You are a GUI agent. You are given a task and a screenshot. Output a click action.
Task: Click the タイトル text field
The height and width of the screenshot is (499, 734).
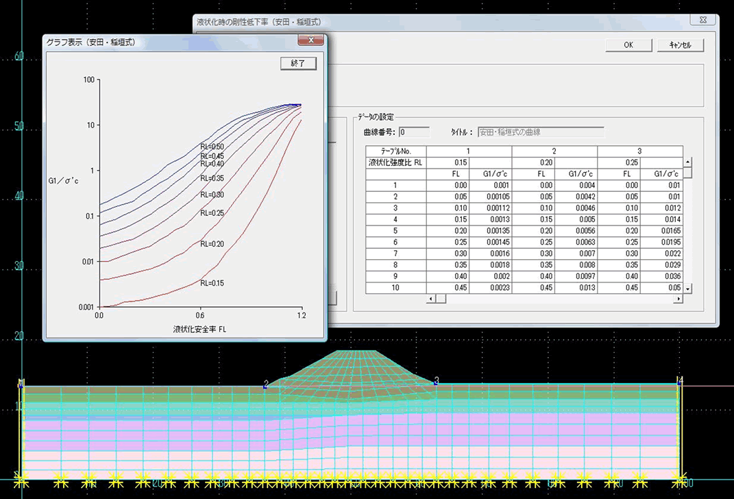click(x=539, y=132)
